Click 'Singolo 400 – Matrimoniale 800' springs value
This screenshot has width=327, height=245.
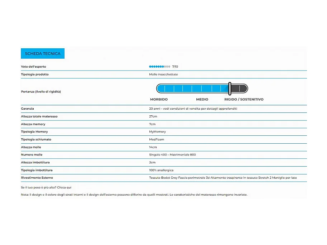coord(172,155)
